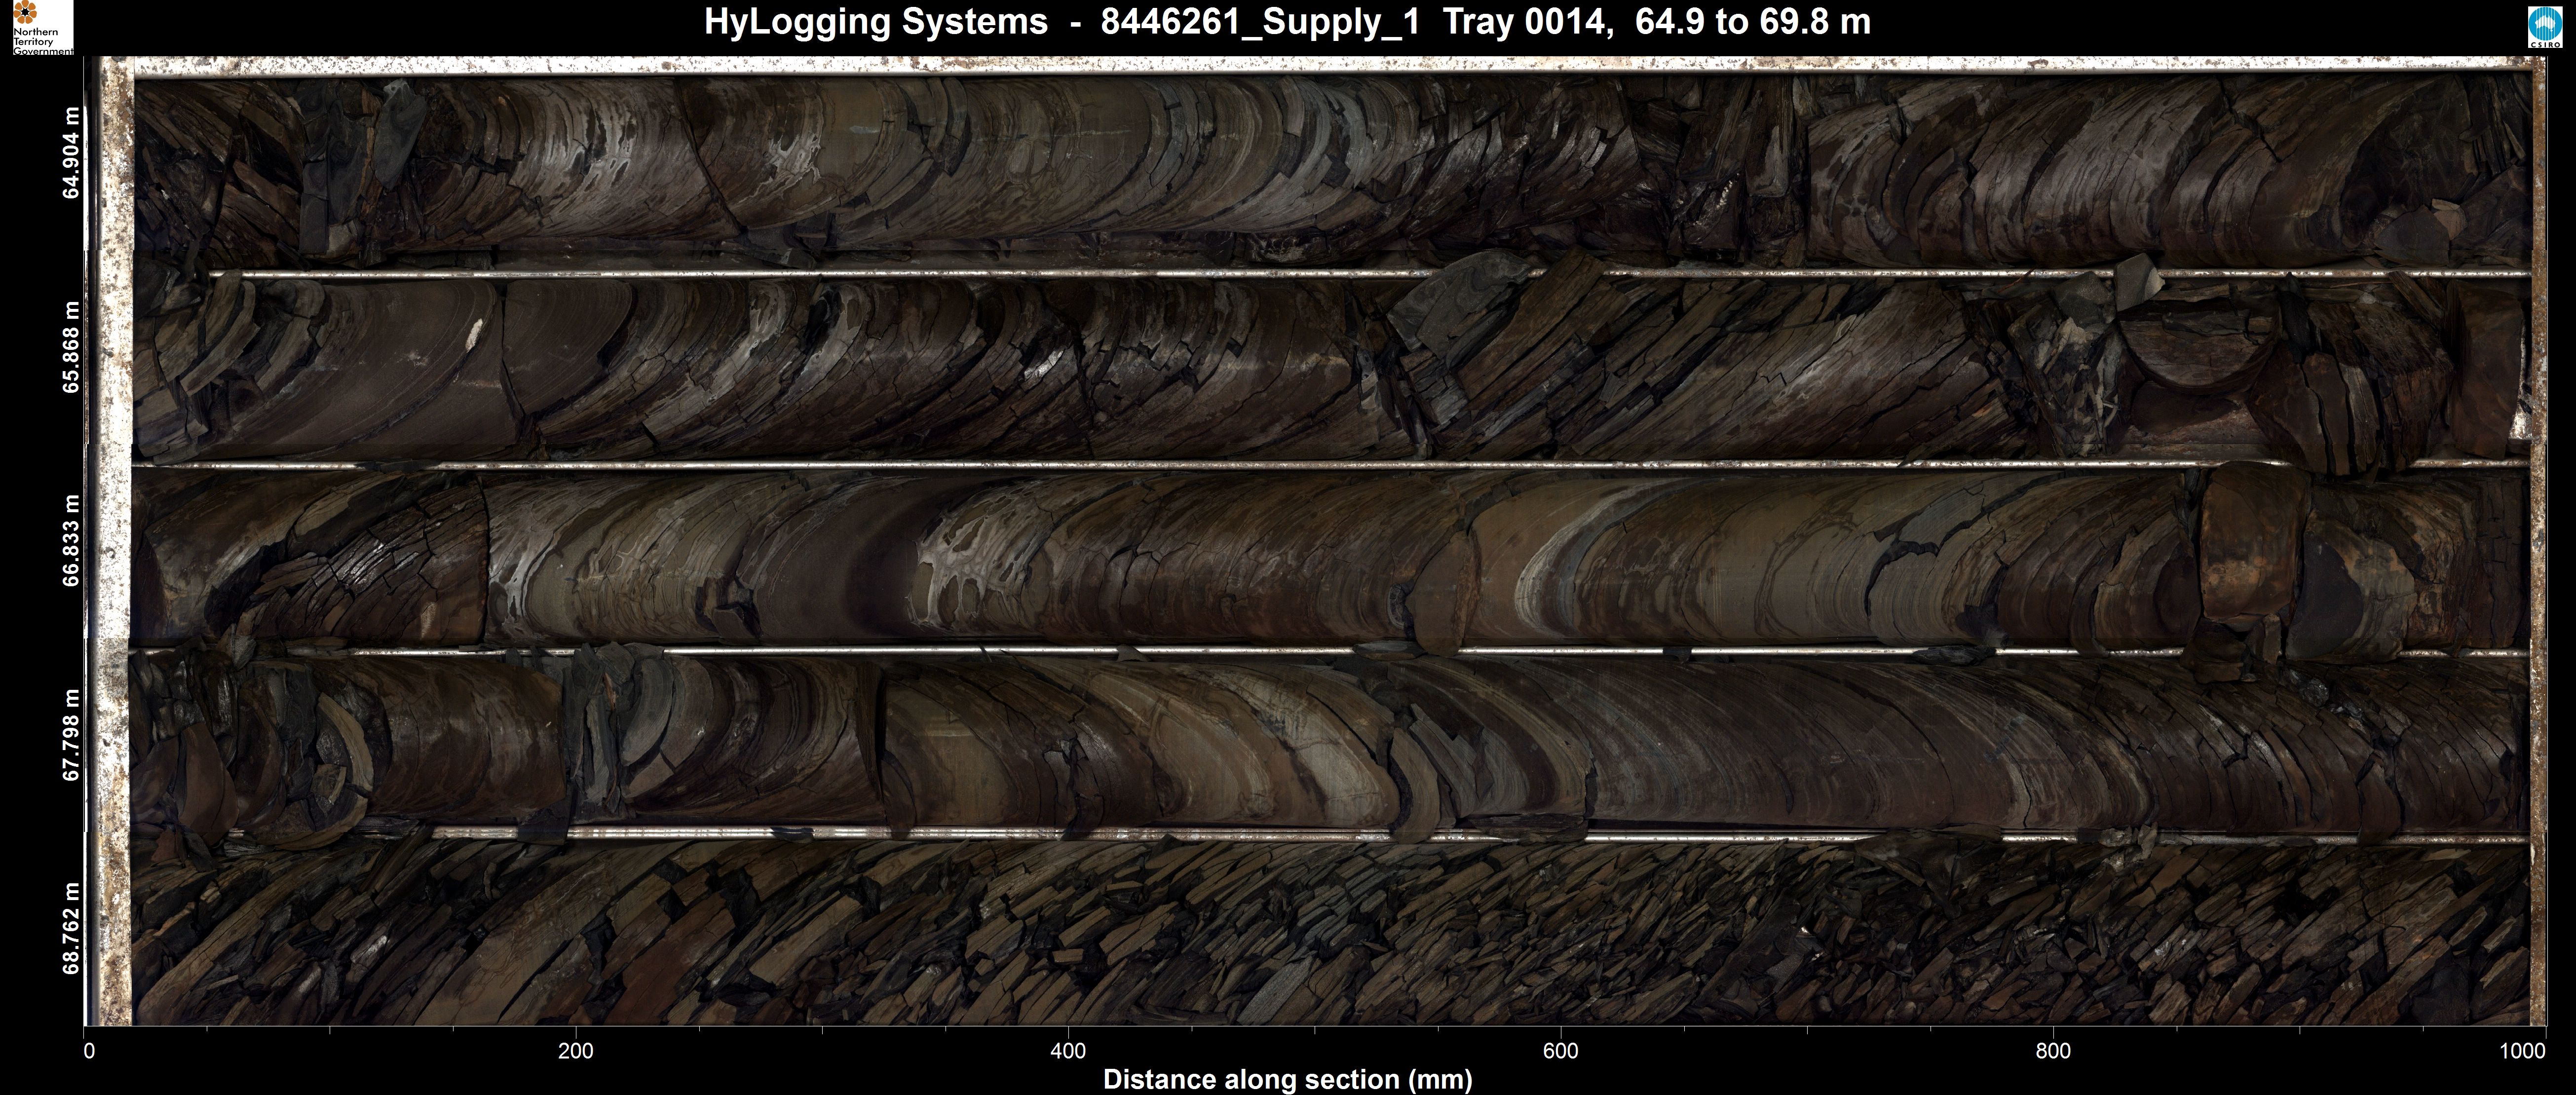Click the HyLogging Systems tray title text
The image size is (2576, 1095).
1287,22
